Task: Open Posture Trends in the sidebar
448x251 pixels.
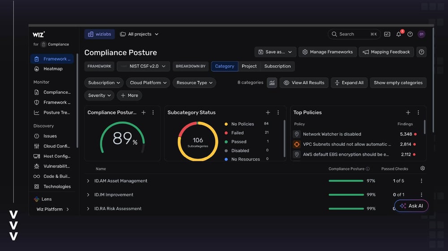Action: pos(52,113)
